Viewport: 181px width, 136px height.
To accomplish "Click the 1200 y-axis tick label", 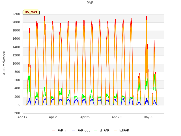I will click(x=16, y=56).
